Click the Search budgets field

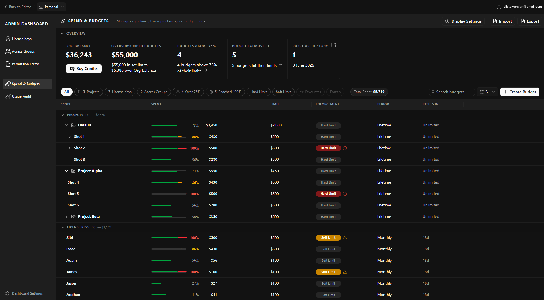click(x=452, y=92)
